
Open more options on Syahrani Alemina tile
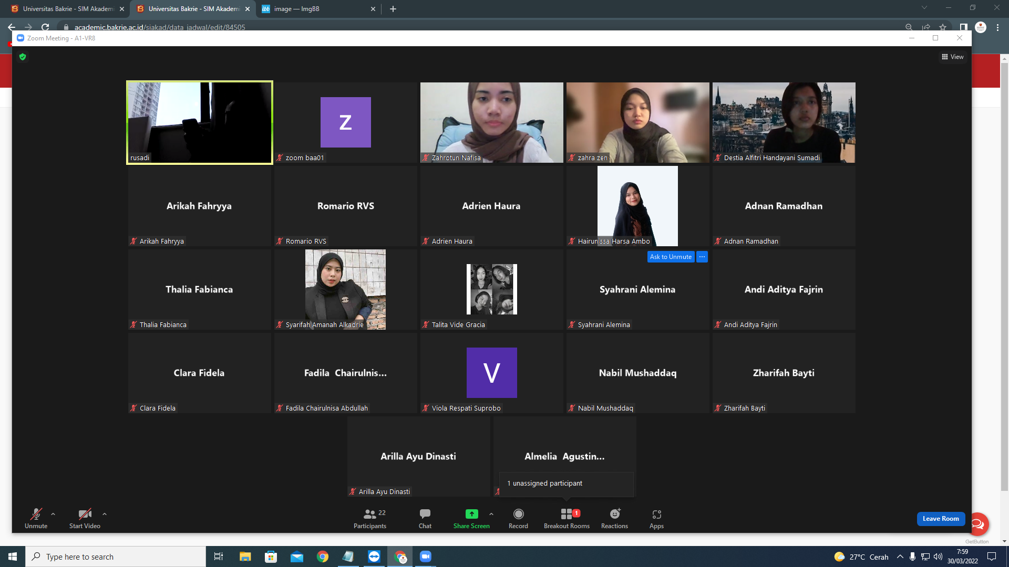pyautogui.click(x=702, y=257)
